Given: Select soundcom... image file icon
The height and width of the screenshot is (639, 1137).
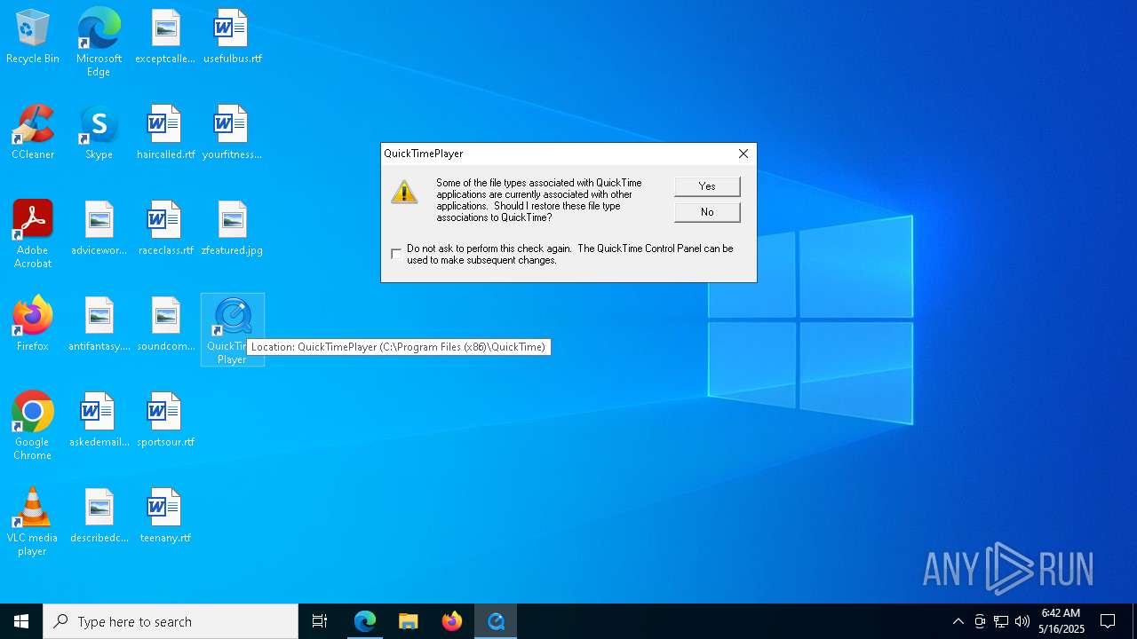Looking at the screenshot, I should pyautogui.click(x=165, y=324).
